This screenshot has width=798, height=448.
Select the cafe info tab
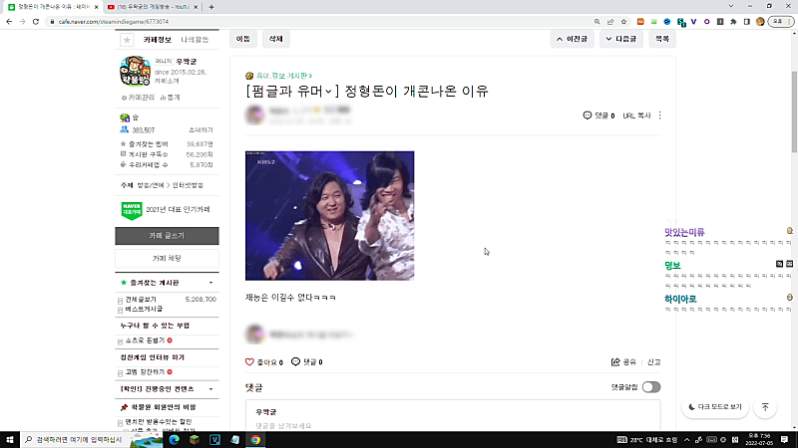(x=158, y=40)
